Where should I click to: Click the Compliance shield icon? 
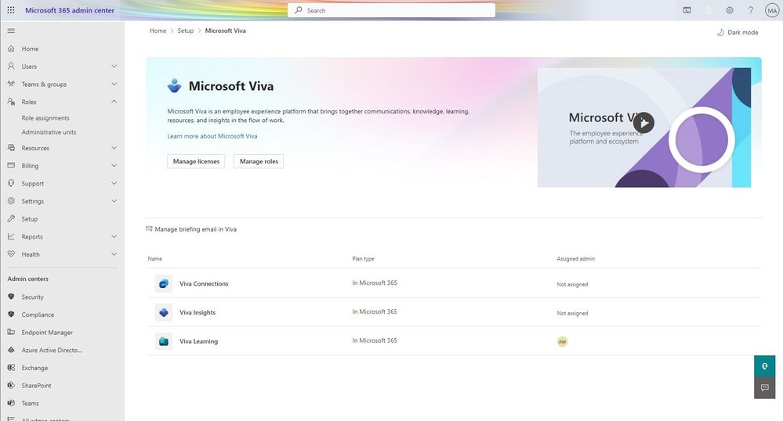tap(11, 315)
